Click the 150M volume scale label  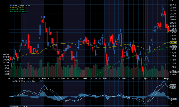(6, 68)
